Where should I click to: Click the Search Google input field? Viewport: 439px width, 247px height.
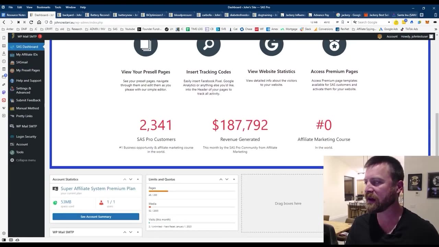372,22
